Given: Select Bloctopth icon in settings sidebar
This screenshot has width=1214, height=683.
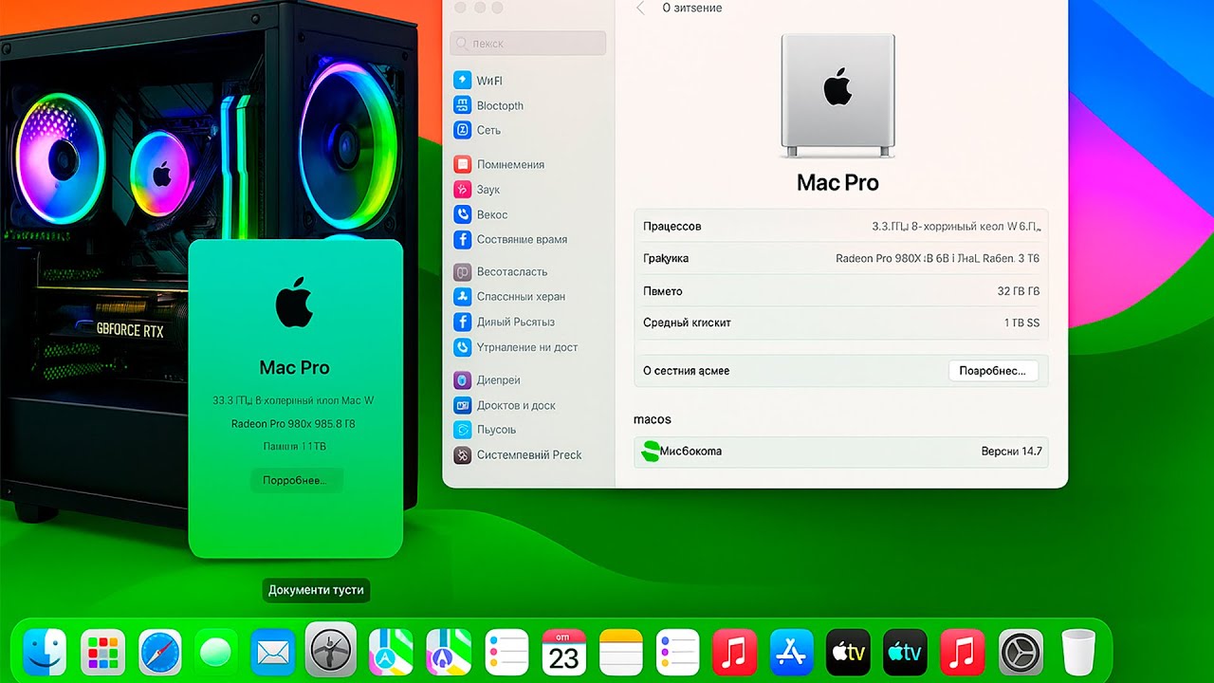Looking at the screenshot, I should 462,105.
